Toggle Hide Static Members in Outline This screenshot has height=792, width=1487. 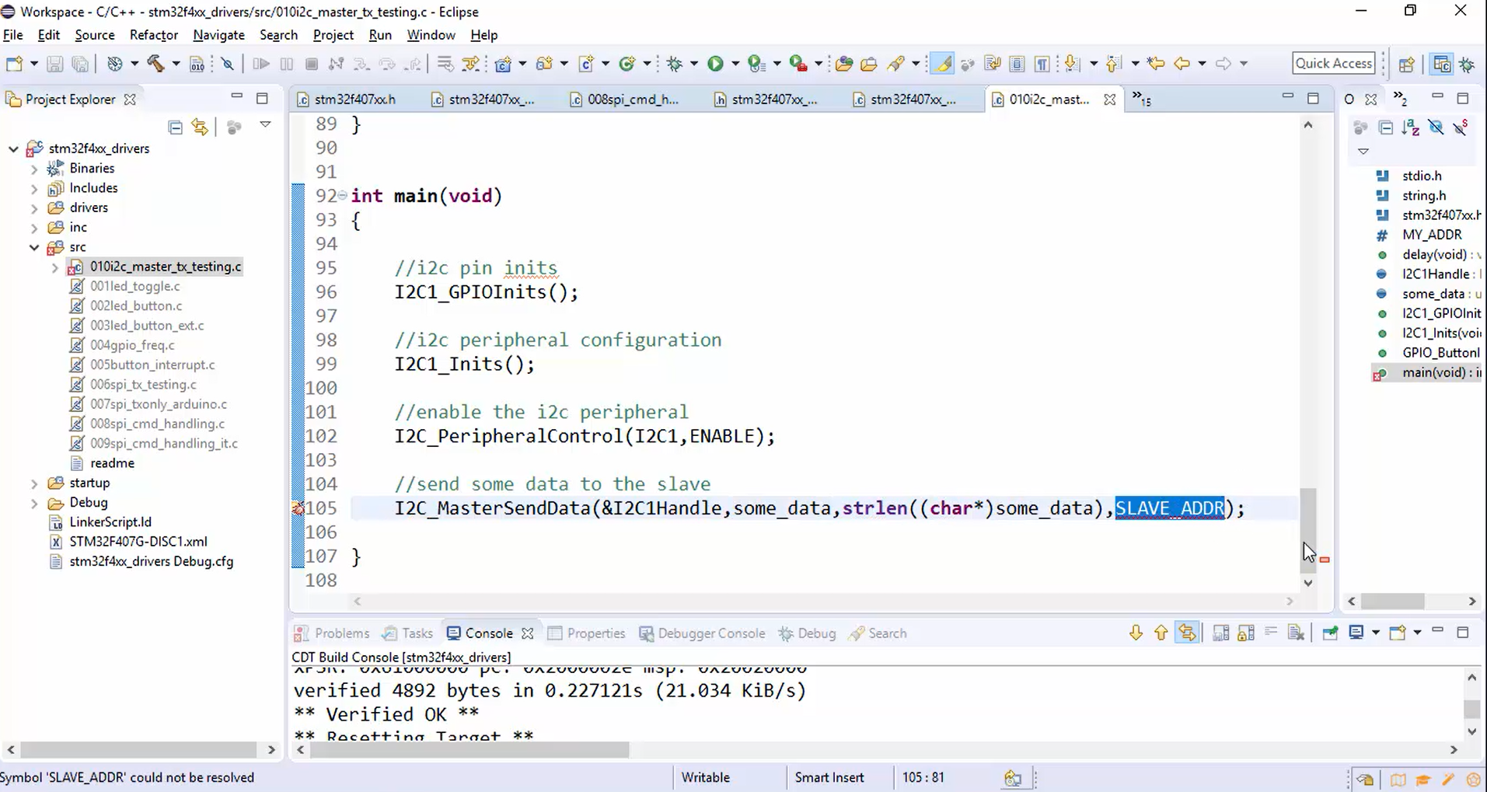pos(1461,127)
